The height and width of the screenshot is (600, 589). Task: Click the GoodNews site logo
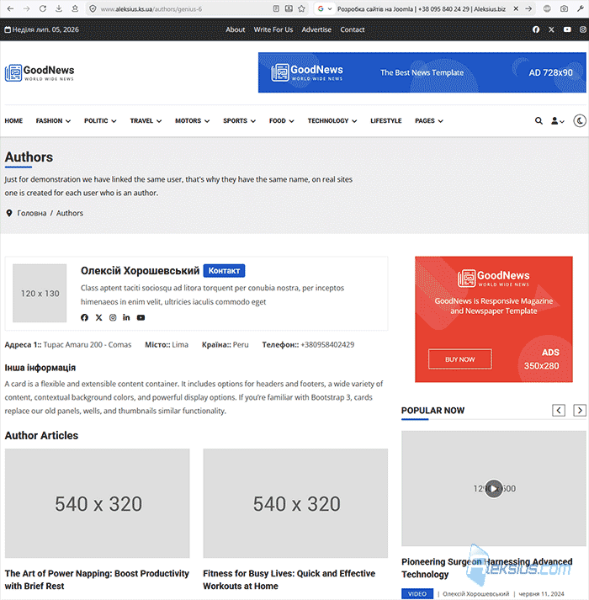pyautogui.click(x=40, y=72)
